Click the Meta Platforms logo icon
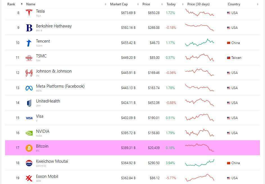Screen dimensions: 265x184 (x=29, y=88)
